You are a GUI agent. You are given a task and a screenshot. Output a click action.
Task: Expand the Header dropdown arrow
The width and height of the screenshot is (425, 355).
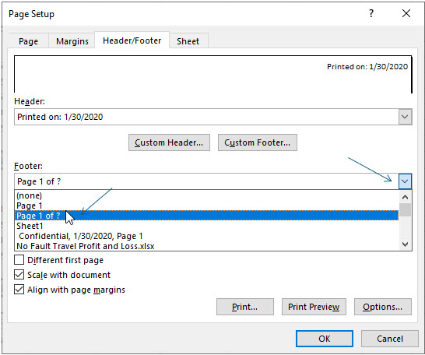(405, 117)
